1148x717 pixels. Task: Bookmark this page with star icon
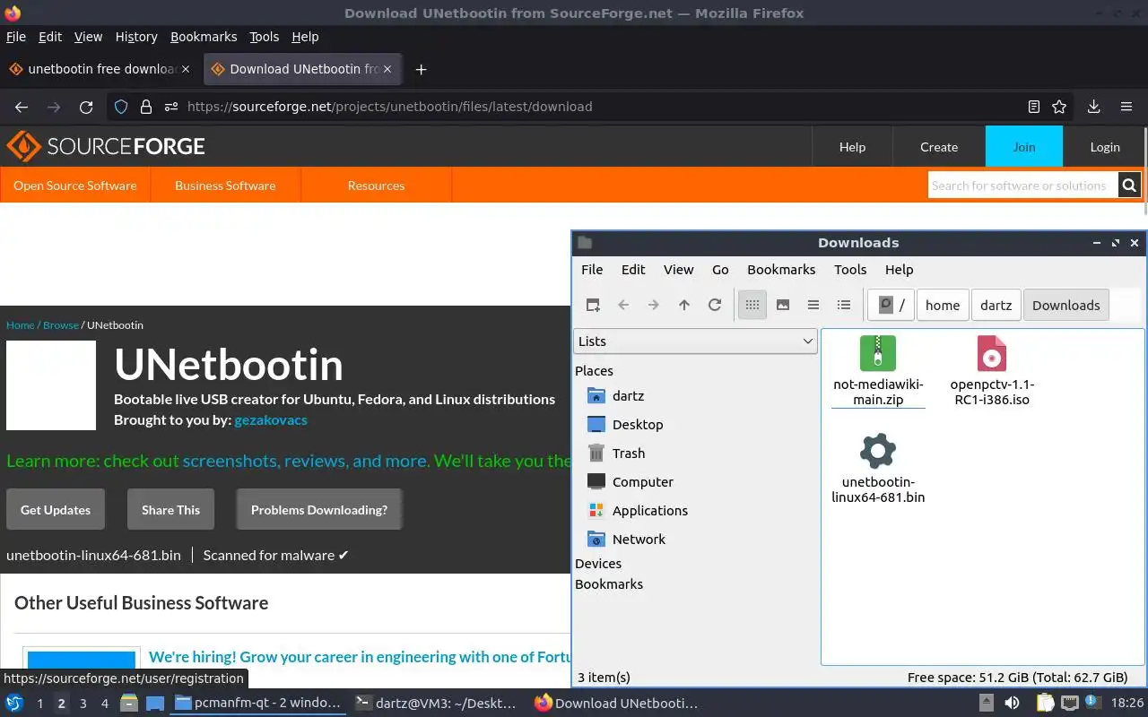pos(1059,107)
